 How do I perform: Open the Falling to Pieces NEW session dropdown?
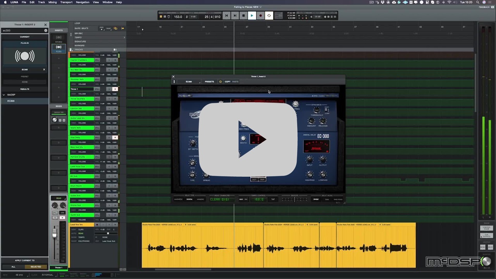[x=248, y=7]
